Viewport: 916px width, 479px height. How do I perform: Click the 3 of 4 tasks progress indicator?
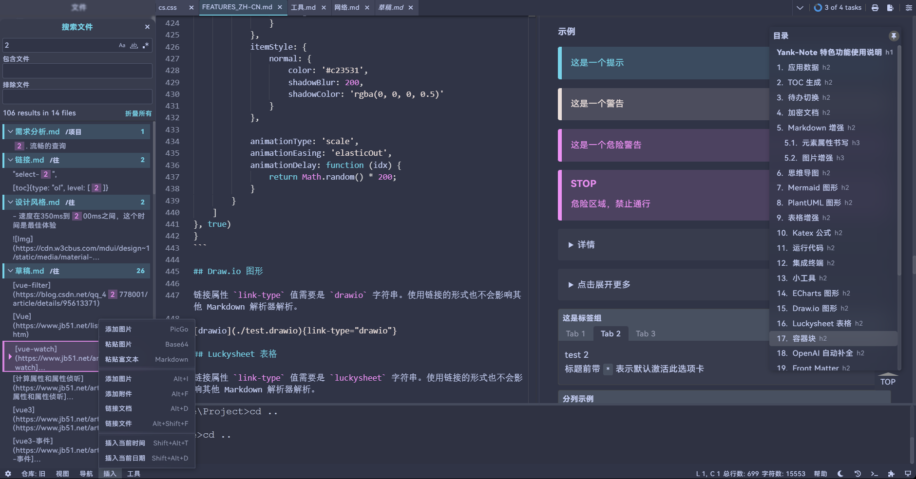click(838, 7)
